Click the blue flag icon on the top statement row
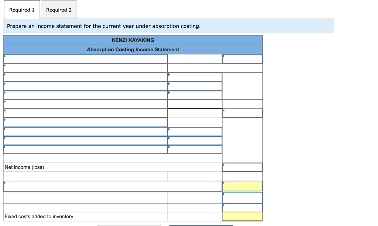 [4, 56]
